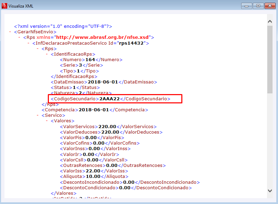The width and height of the screenshot is (278, 204).
Task: Click the scrollbar down arrow
Action: tap(270, 191)
